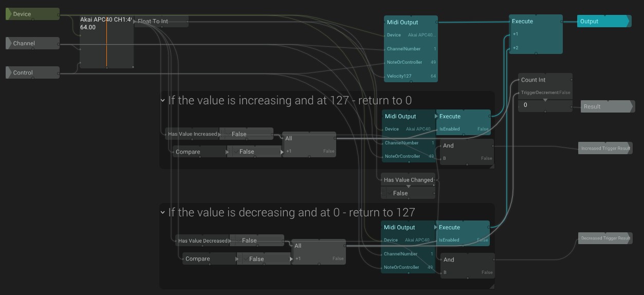Click the Has Value Changed node
This screenshot has width=644, height=295.
click(x=409, y=180)
